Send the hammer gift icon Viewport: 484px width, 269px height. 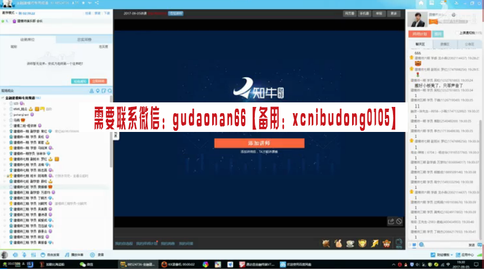[326, 244]
